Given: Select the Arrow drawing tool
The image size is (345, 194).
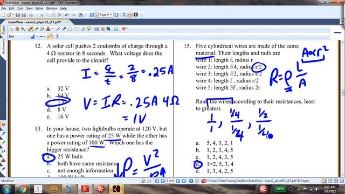Looking at the screenshot, I should click(x=64, y=29).
